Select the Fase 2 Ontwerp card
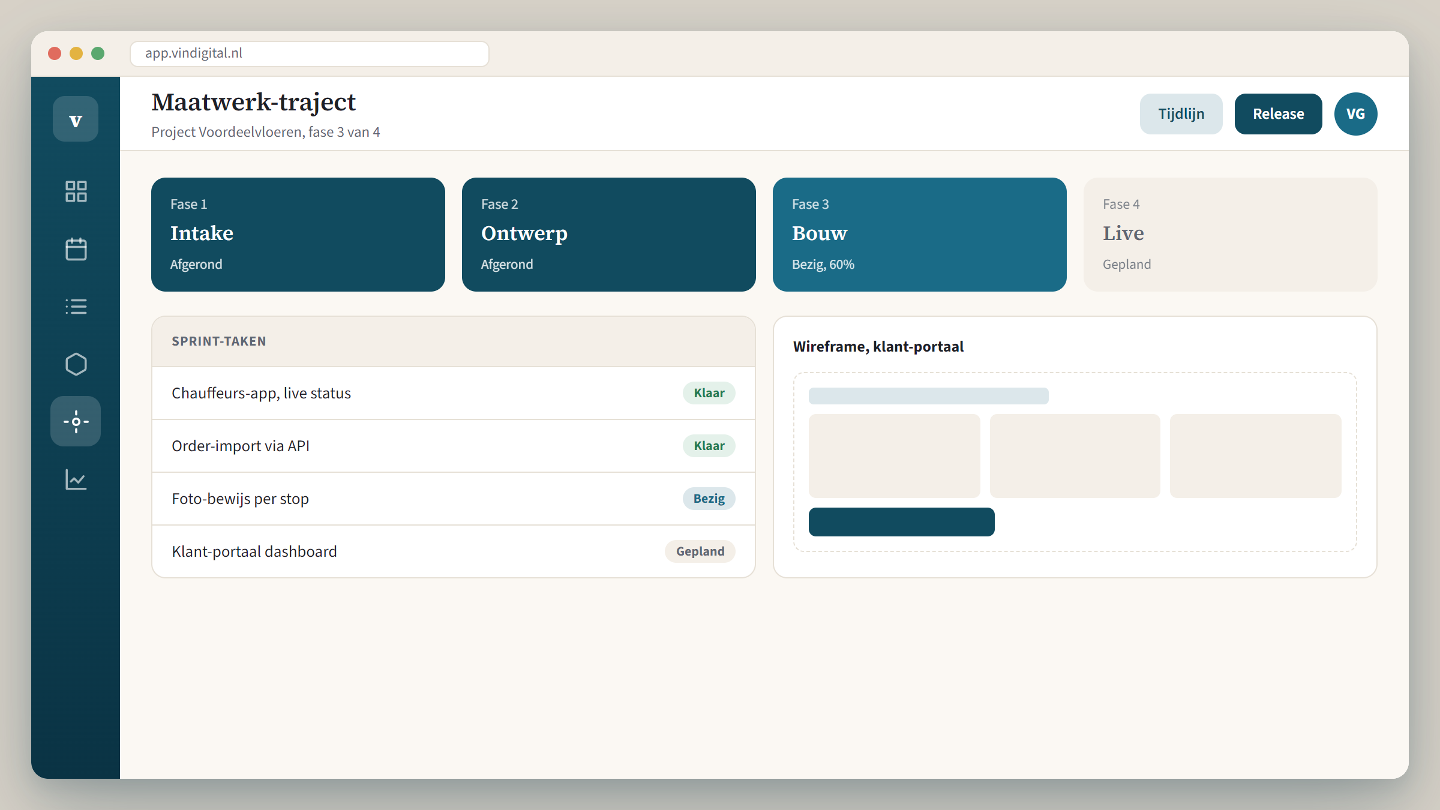This screenshot has width=1440, height=810. [609, 235]
